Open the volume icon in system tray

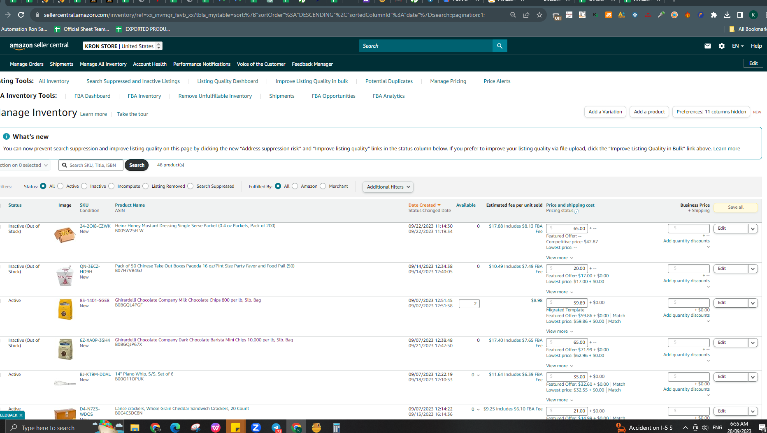(x=705, y=428)
